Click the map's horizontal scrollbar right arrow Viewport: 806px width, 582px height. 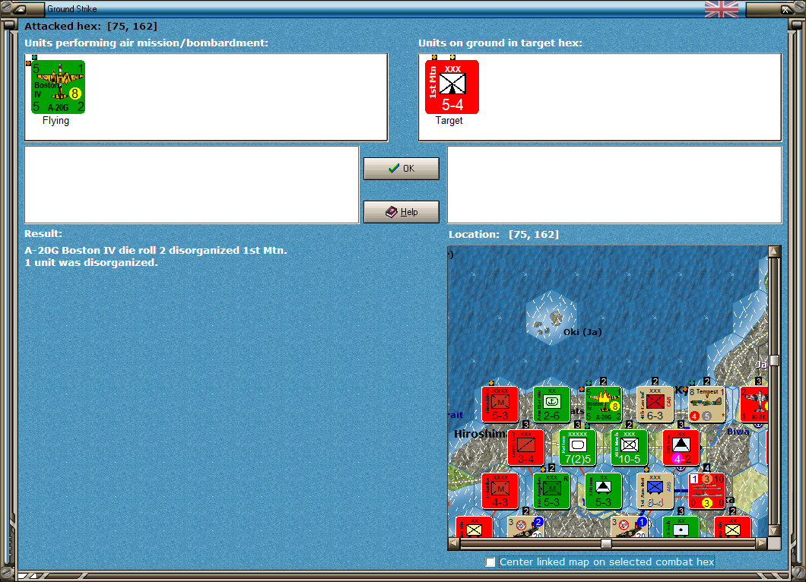click(x=762, y=543)
